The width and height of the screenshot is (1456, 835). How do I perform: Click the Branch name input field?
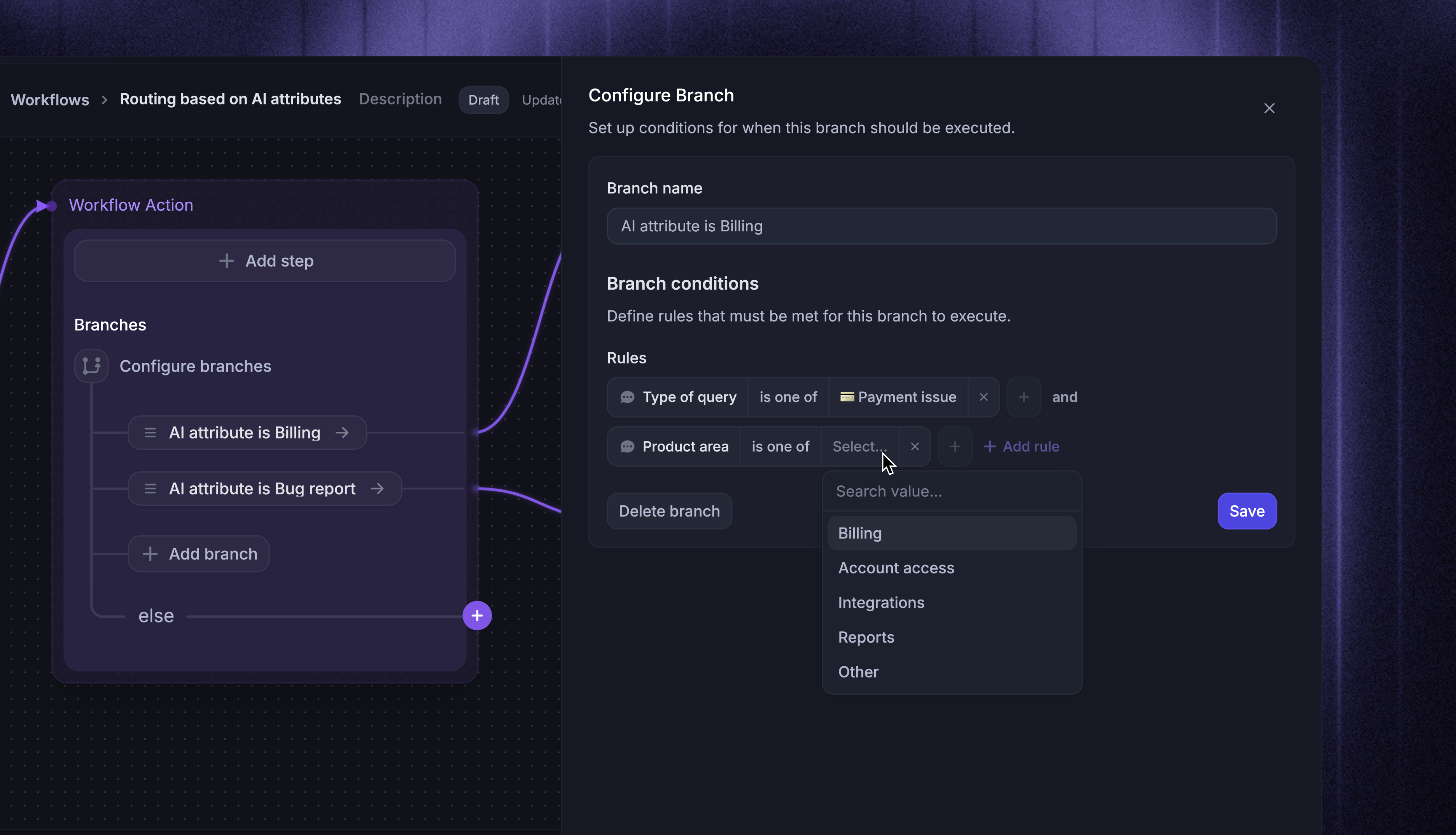(941, 226)
